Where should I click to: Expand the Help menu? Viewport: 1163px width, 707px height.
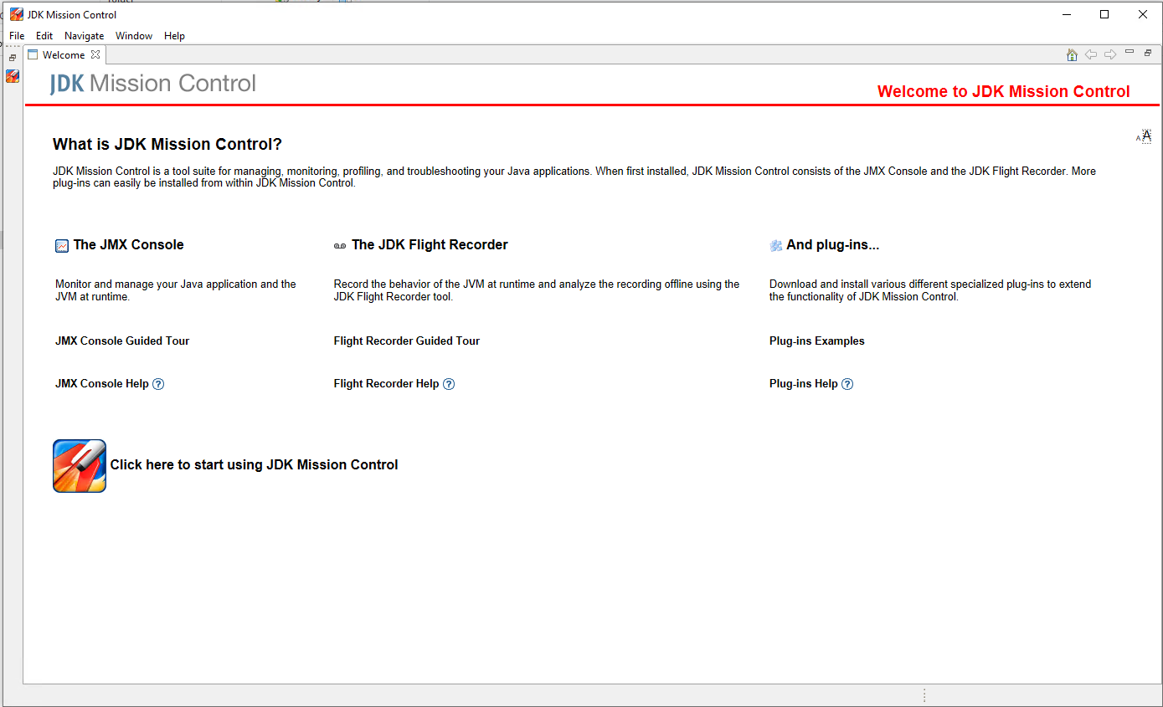(x=174, y=36)
